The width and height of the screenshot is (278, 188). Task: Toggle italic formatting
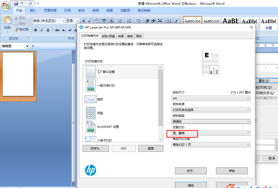point(42,30)
